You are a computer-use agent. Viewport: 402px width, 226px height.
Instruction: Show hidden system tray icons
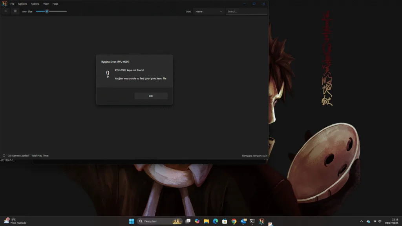tap(362, 221)
